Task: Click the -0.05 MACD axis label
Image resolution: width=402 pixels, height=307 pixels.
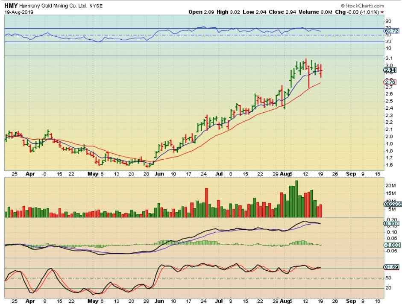Action: (391, 251)
